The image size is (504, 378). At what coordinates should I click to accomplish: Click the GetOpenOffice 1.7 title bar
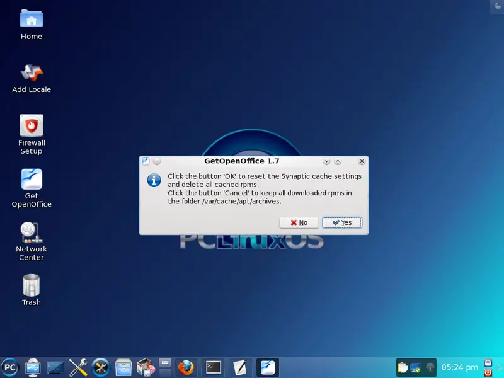click(242, 161)
